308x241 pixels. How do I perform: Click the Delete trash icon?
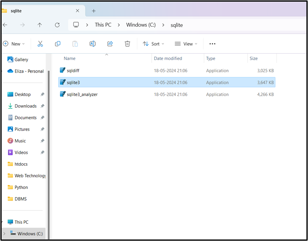click(127, 44)
